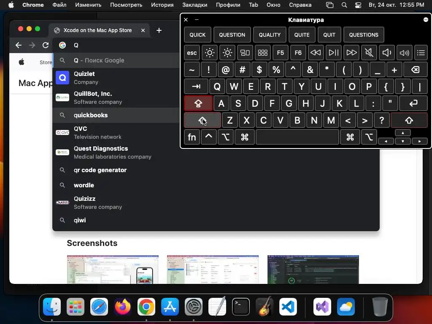Image resolution: width=432 pixels, height=324 pixels.
Task: Open the История menu
Action: (162, 5)
